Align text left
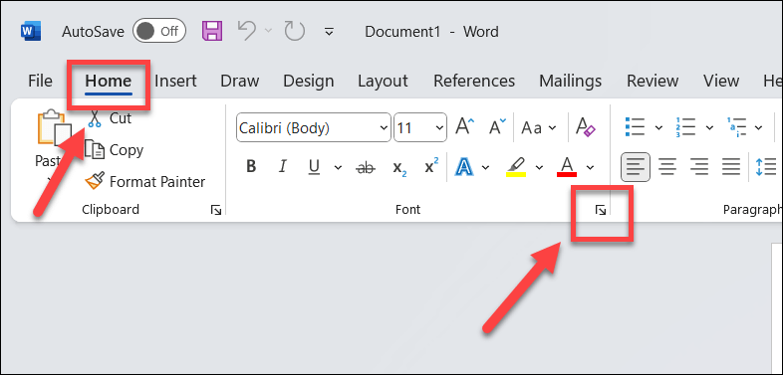The height and width of the screenshot is (375, 783). (636, 167)
